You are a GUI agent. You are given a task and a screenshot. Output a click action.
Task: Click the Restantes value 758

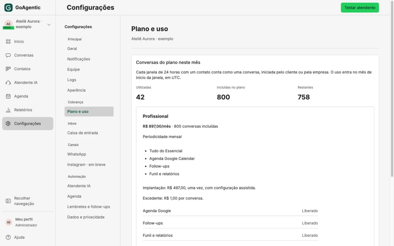[x=304, y=97]
